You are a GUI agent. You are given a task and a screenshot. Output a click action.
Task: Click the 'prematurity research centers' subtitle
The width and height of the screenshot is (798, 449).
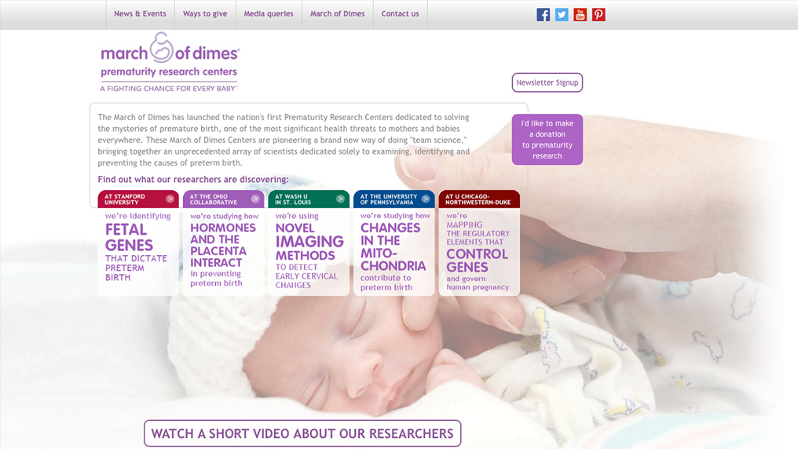coord(169,71)
